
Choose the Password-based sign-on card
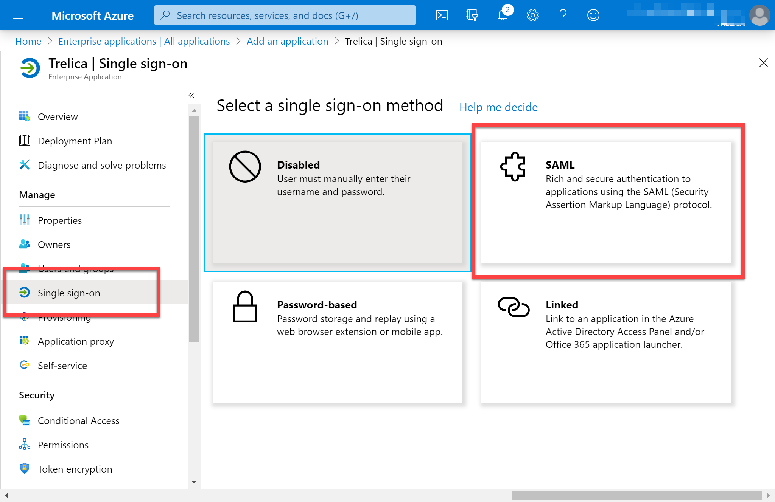tap(337, 342)
